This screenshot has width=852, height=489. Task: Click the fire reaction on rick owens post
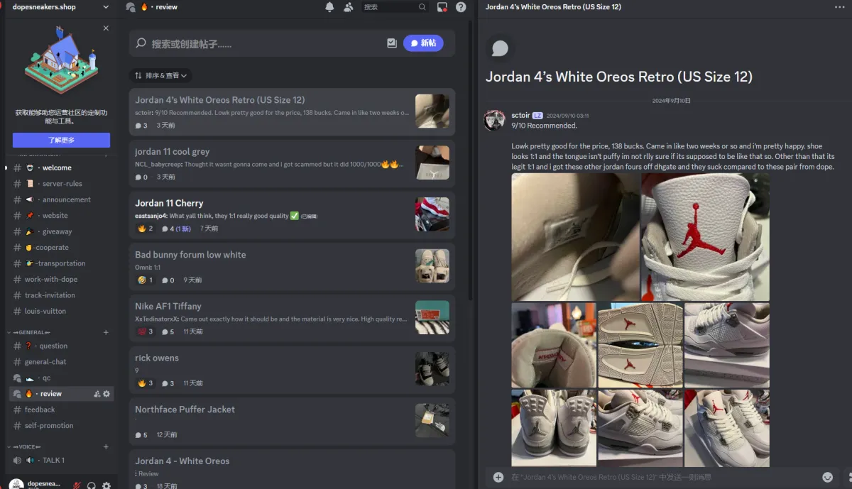[x=145, y=383]
